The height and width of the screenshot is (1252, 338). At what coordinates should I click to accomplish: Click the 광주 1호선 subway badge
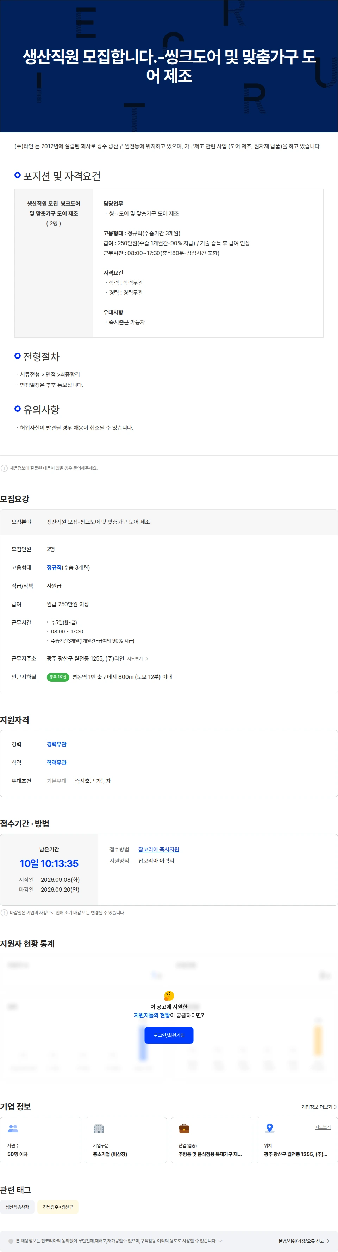pyautogui.click(x=58, y=677)
